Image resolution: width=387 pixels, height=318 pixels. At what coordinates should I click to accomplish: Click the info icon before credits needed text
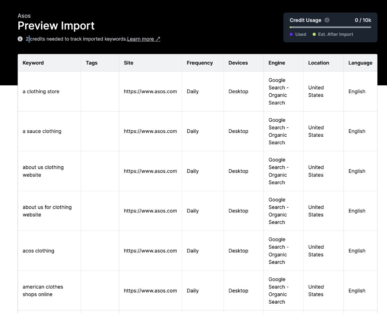(x=20, y=39)
